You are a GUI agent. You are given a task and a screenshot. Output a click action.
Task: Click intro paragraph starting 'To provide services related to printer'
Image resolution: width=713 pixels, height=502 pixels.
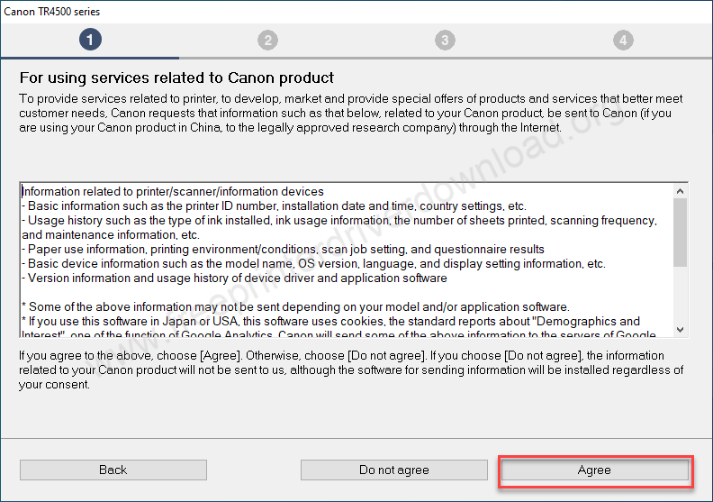(x=350, y=113)
